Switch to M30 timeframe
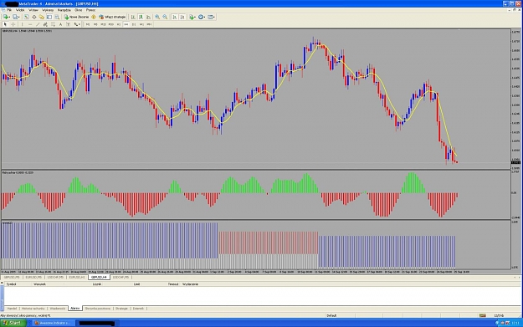Image resolution: width=523 pixels, height=327 pixels. 111,24
